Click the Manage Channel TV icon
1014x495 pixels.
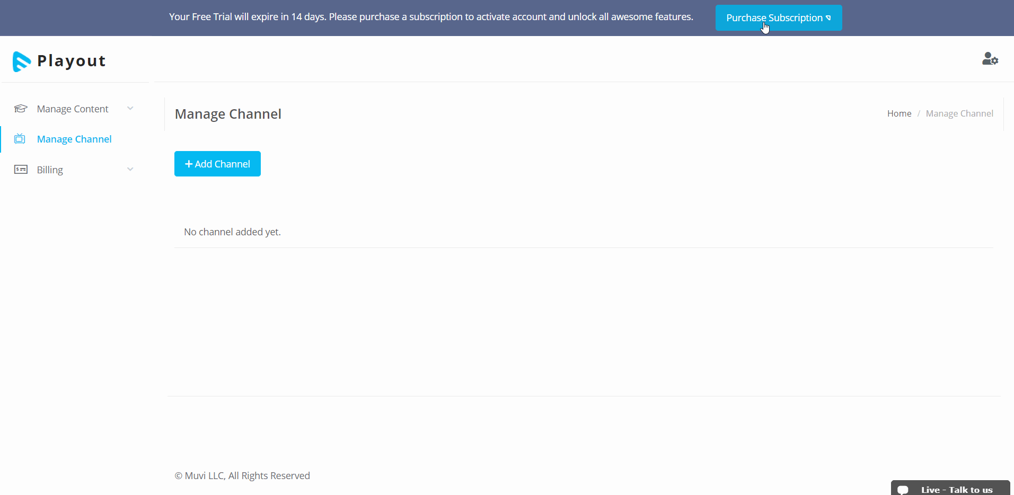pyautogui.click(x=20, y=139)
